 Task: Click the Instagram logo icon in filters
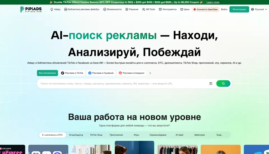(120, 73)
